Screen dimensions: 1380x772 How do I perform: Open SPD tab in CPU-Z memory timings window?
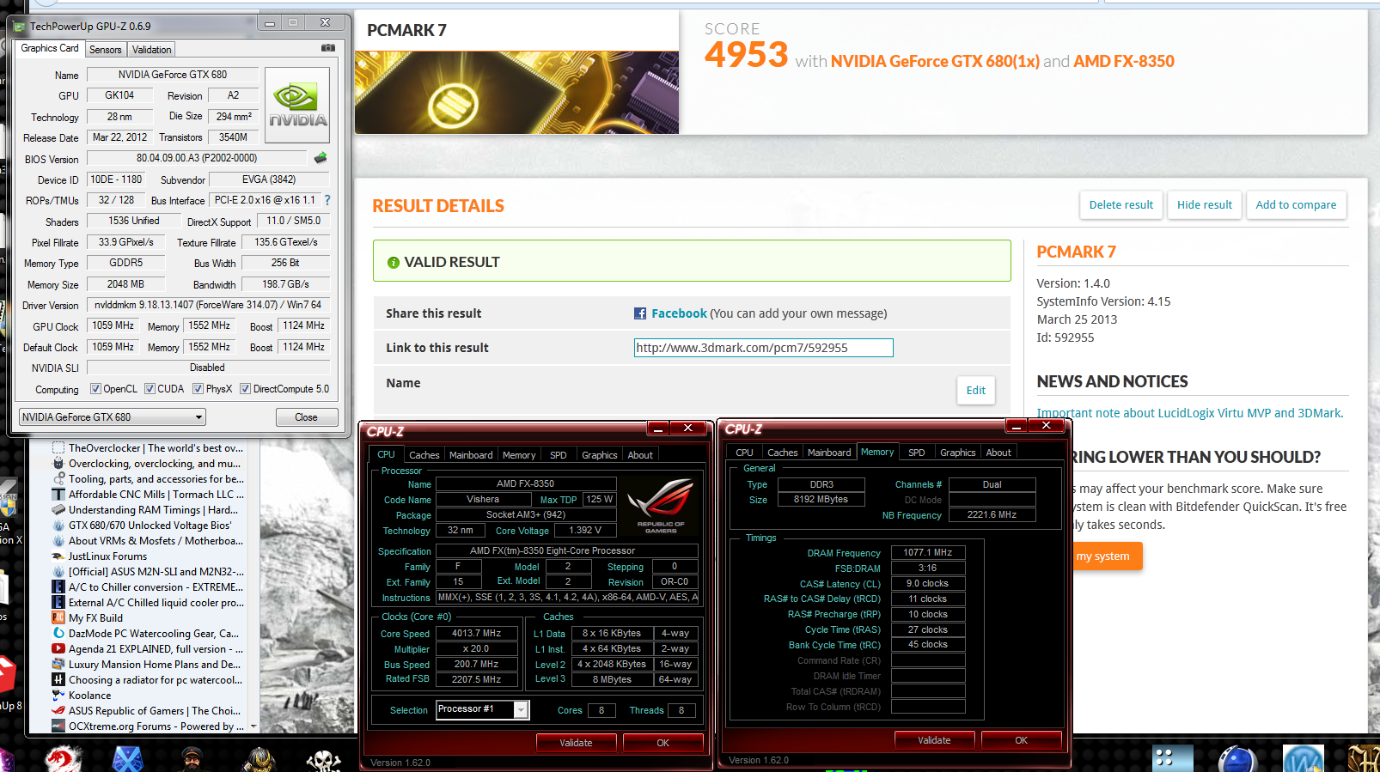[x=917, y=453]
